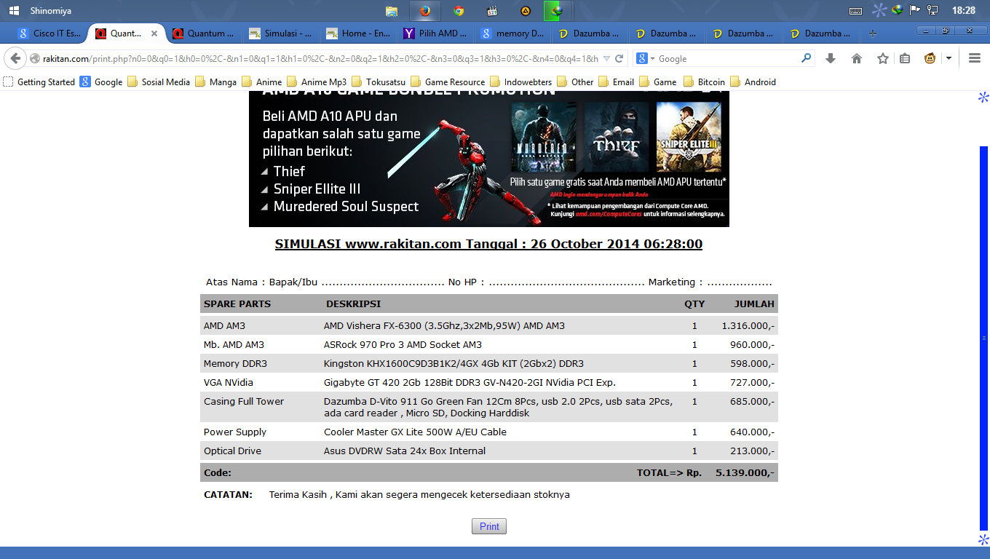The height and width of the screenshot is (559, 990).
Task: Select the Cooler Master GX Lite 500W row
Action: coord(489,432)
